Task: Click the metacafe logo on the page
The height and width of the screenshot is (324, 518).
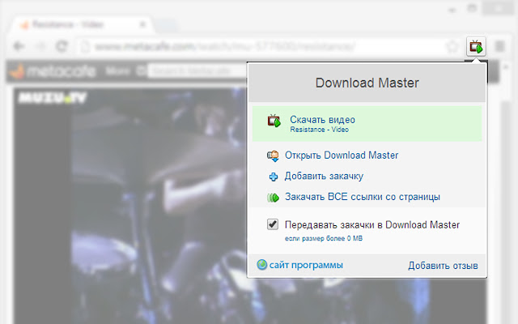Action: click(53, 70)
